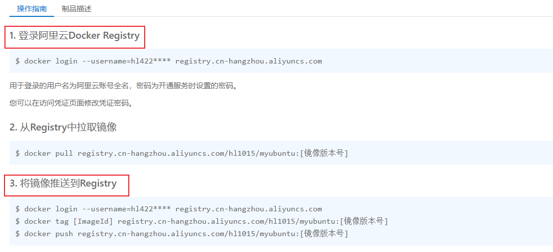Click heading 2. 从Registry中拉取镜像

[63, 127]
